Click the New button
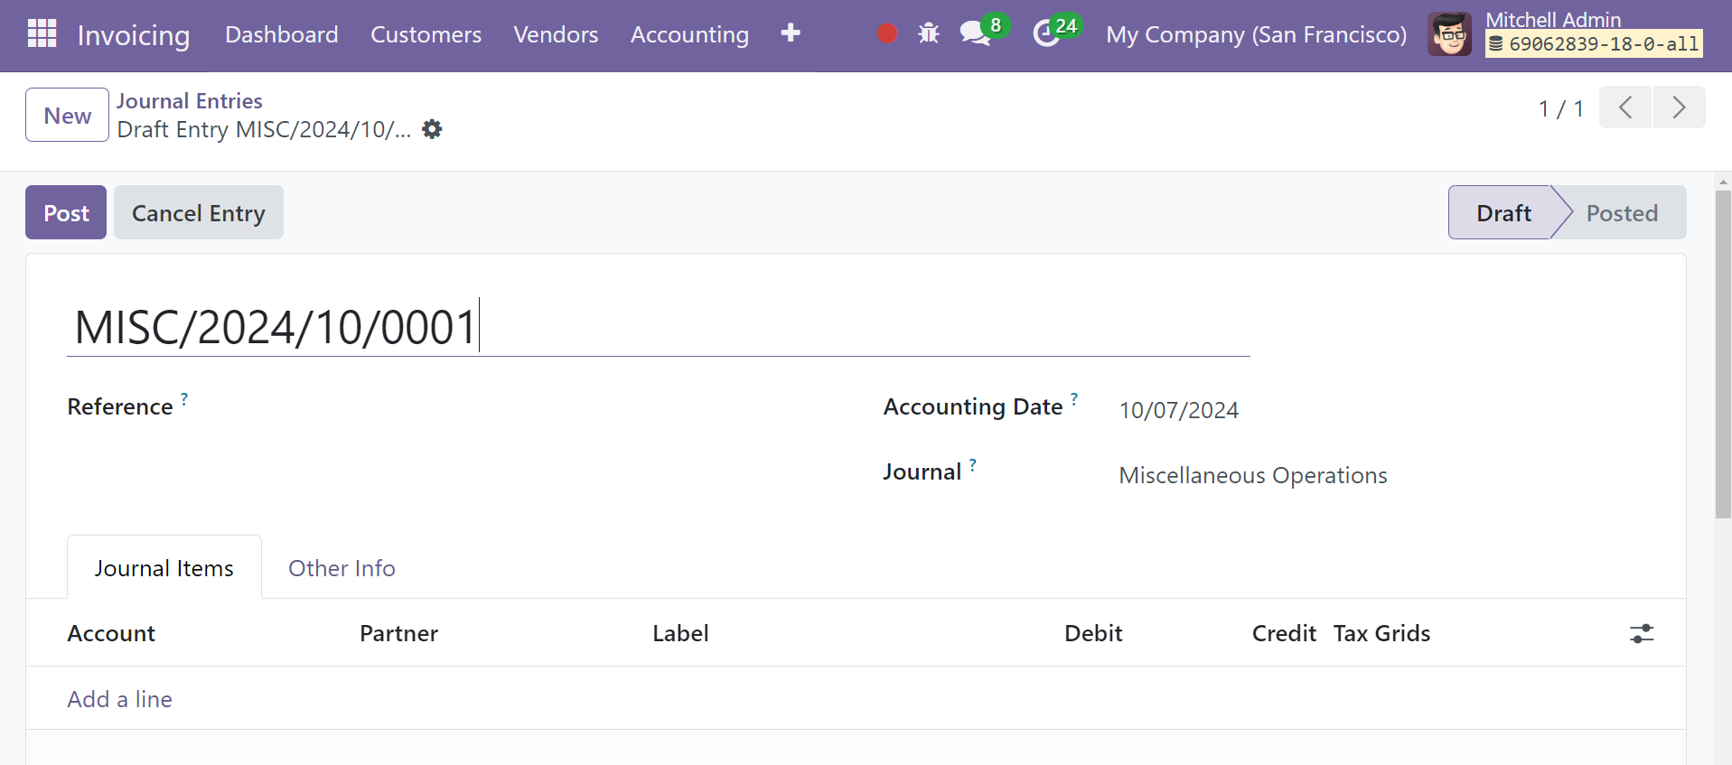This screenshot has height=765, width=1732. 67,115
